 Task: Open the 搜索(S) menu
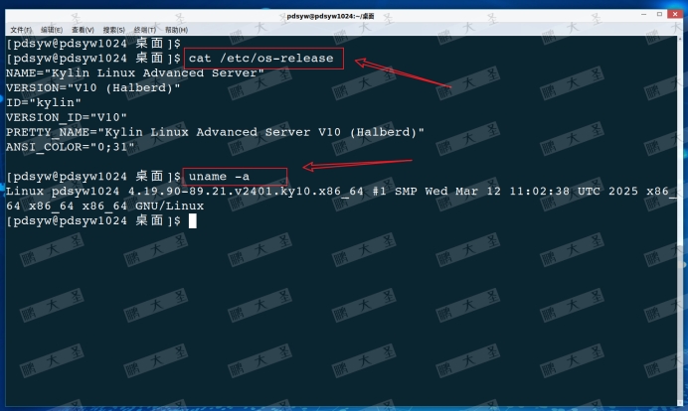click(114, 30)
